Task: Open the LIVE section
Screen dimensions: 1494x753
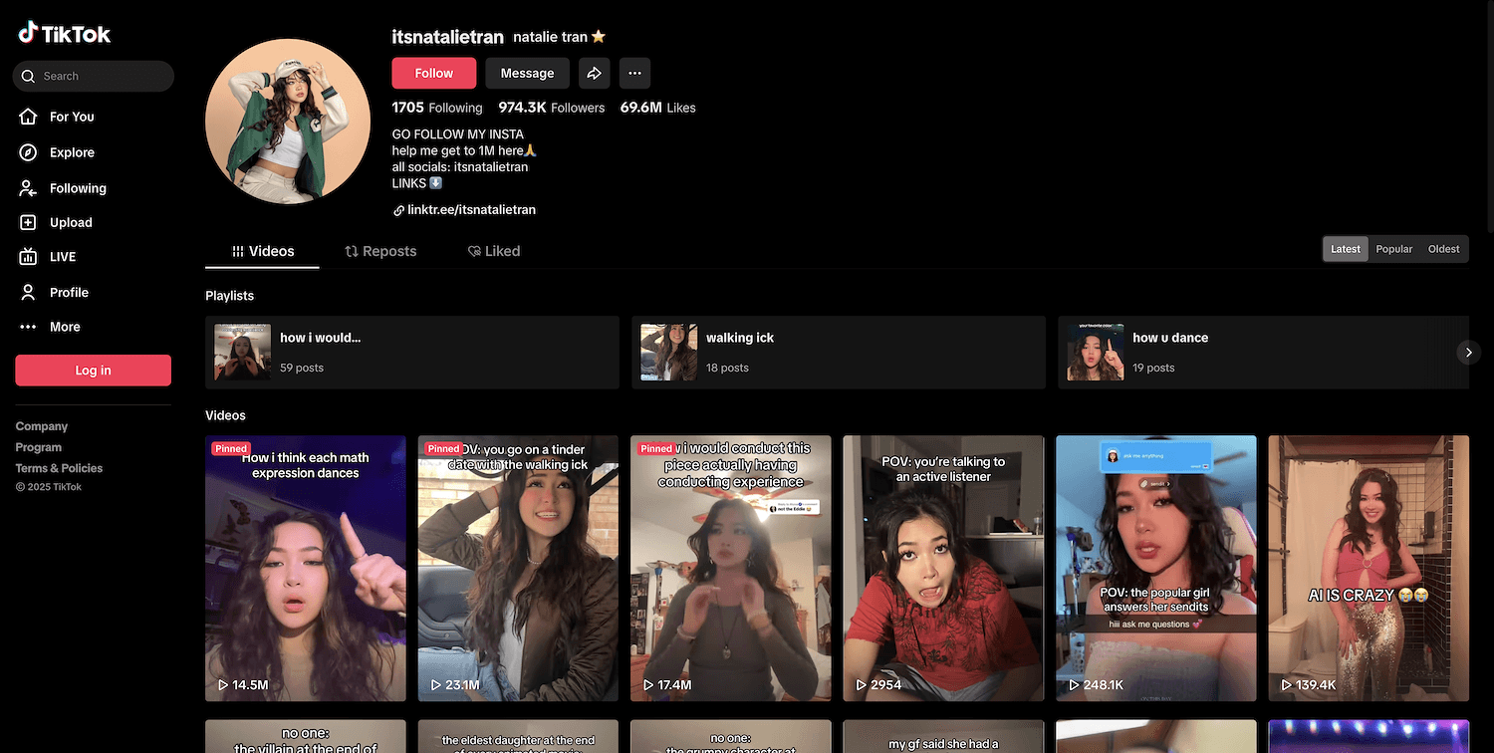Action: (x=62, y=257)
